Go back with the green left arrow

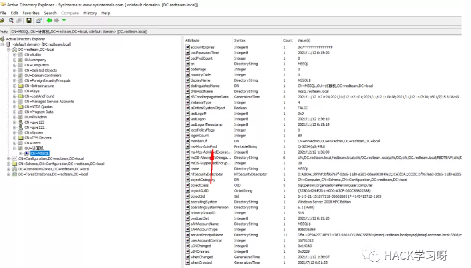49,20
